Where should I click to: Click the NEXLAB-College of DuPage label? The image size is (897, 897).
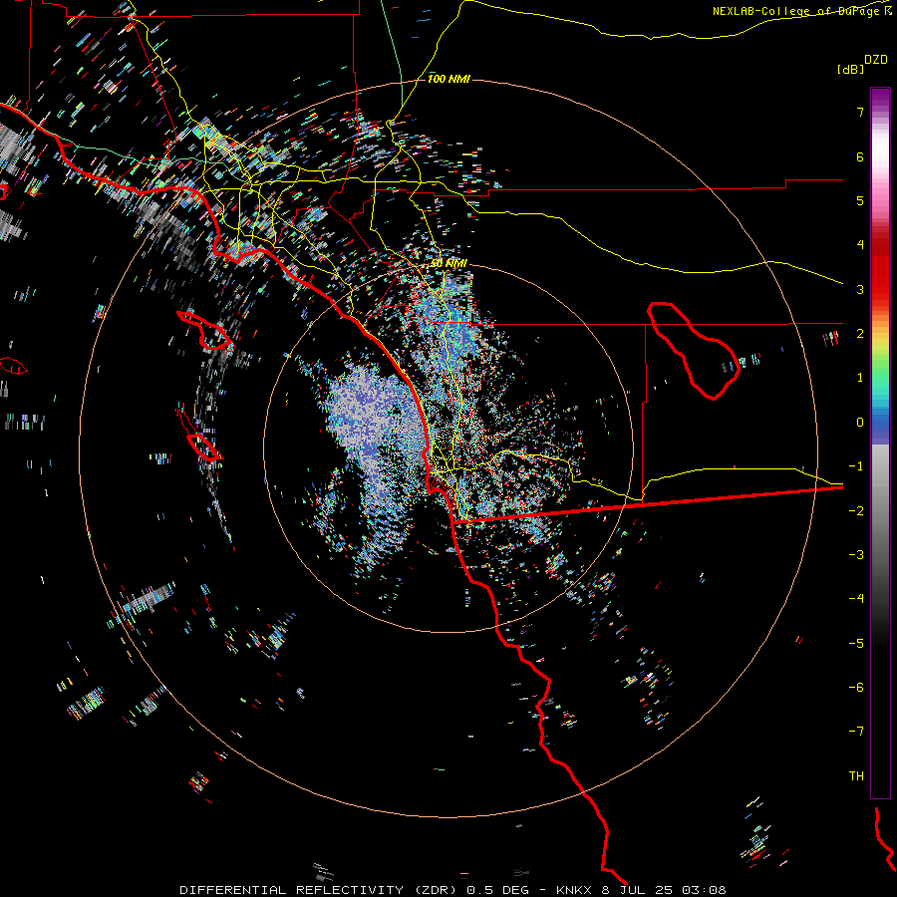[x=801, y=11]
